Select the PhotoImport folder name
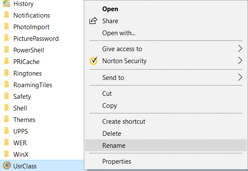Image resolution: width=248 pixels, height=171 pixels. (x=31, y=27)
